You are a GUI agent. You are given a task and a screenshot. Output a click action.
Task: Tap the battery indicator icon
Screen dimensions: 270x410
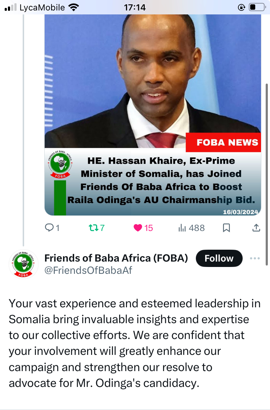(x=257, y=7)
